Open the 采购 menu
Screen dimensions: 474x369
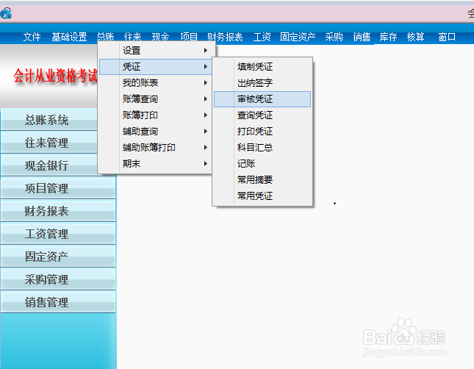334,37
